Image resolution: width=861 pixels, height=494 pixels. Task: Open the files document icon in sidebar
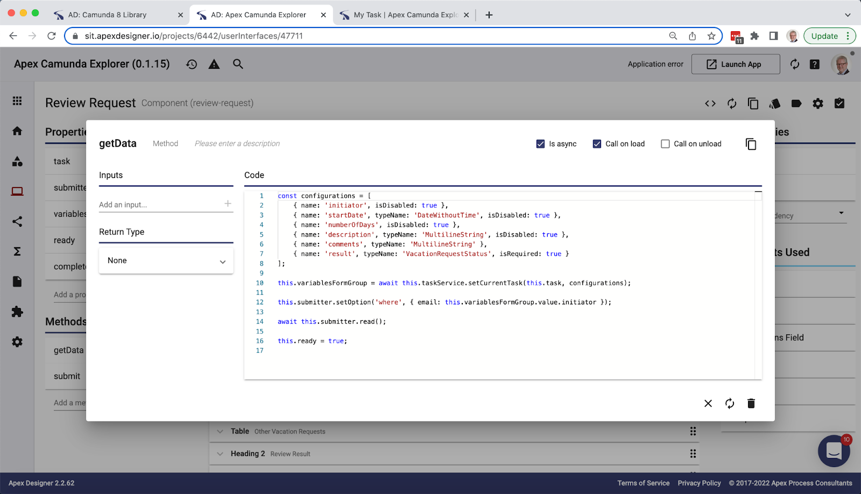17,282
